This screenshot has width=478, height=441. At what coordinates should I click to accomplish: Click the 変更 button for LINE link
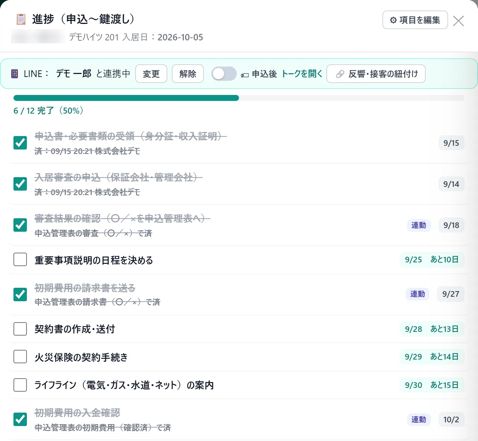[x=151, y=74]
